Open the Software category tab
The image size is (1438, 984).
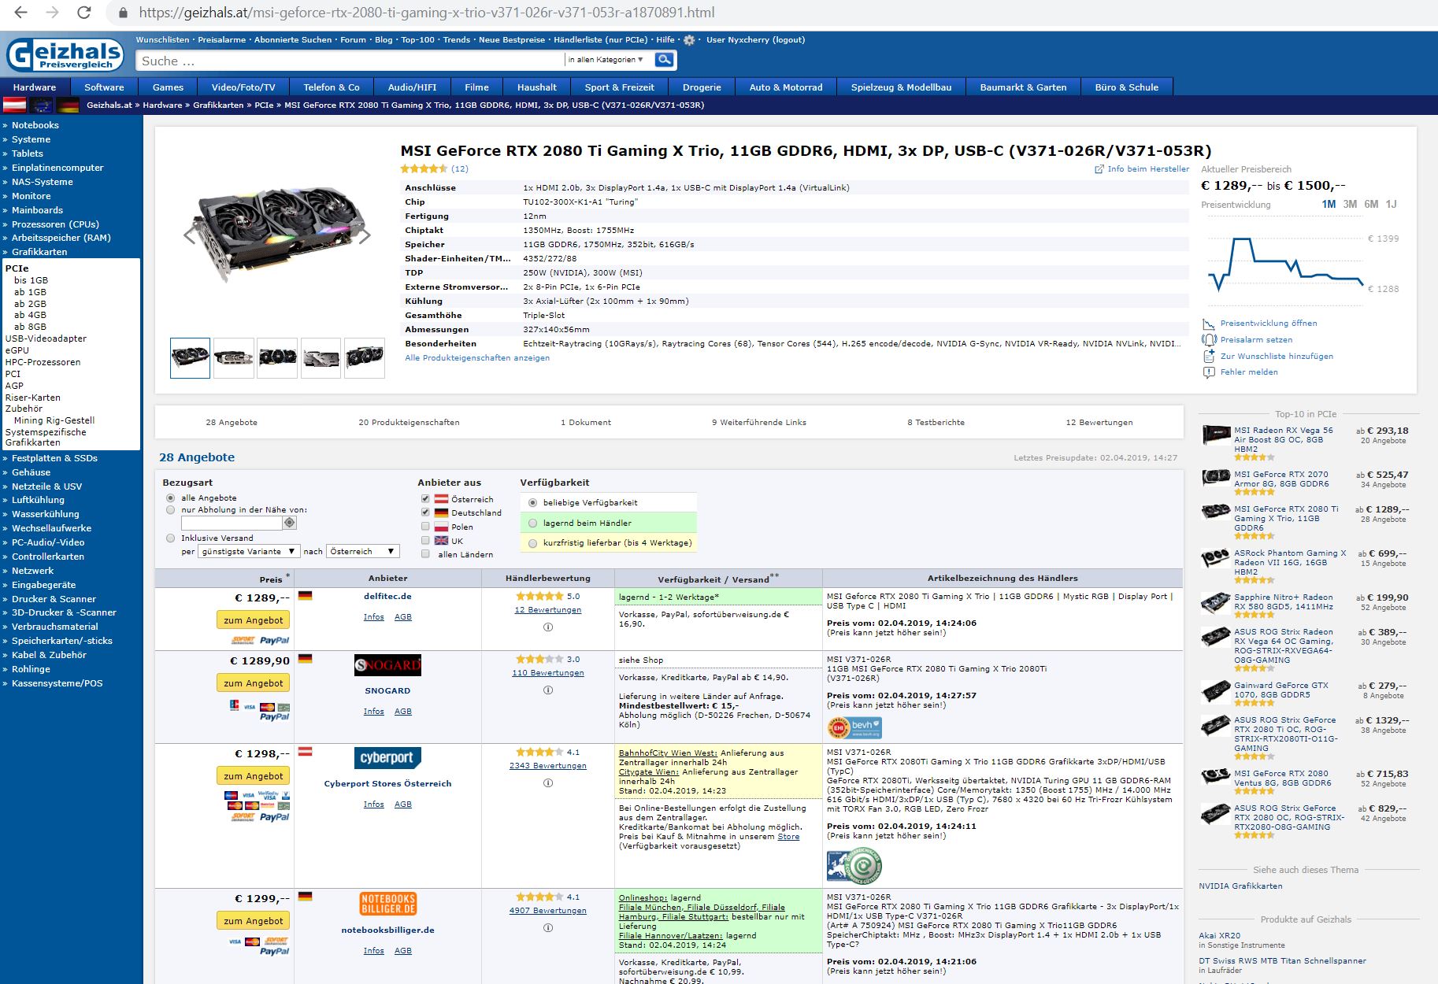coord(104,87)
